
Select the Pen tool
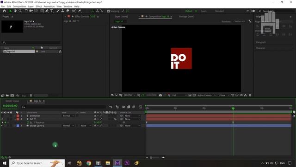point(47,11)
